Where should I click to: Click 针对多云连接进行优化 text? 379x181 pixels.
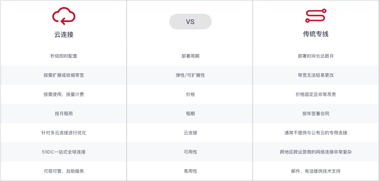pos(64,133)
